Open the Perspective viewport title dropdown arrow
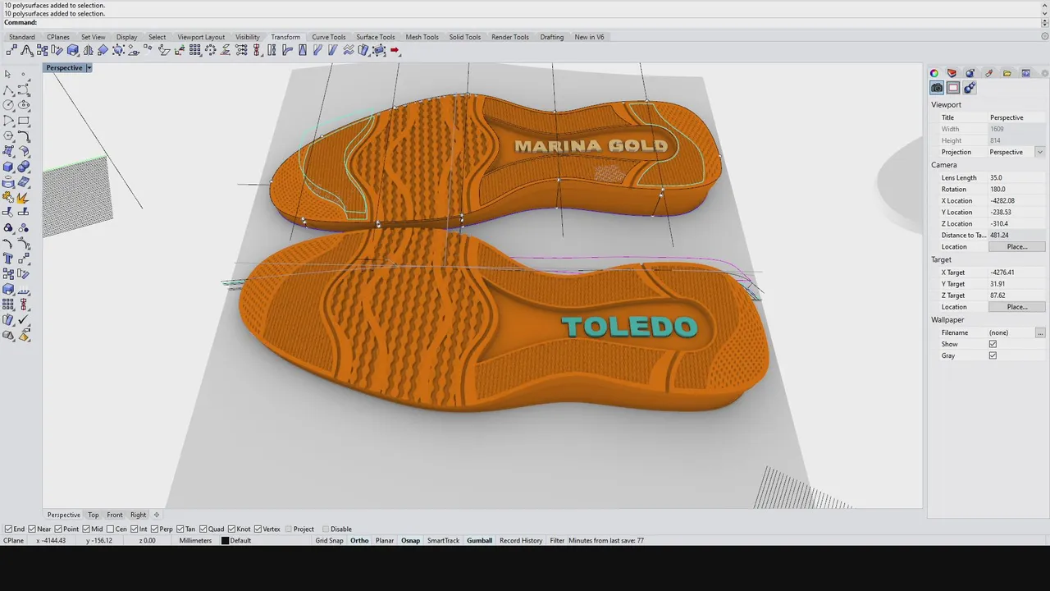This screenshot has width=1050, height=591. [x=89, y=67]
